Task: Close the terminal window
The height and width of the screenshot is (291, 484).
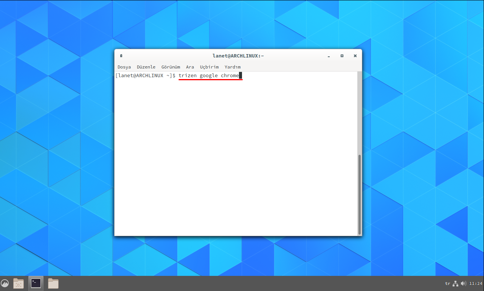Action: (x=355, y=56)
